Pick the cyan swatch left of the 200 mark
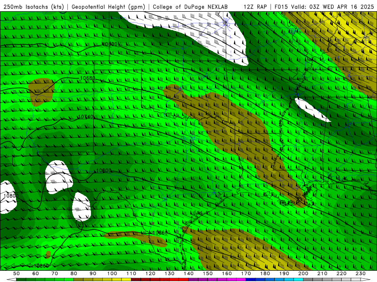The height and width of the screenshot is (282, 377). (x=298, y=280)
